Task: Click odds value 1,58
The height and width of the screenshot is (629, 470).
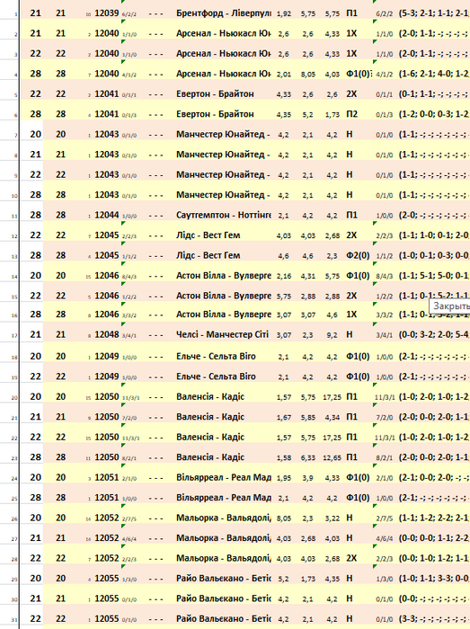Action: [284, 458]
